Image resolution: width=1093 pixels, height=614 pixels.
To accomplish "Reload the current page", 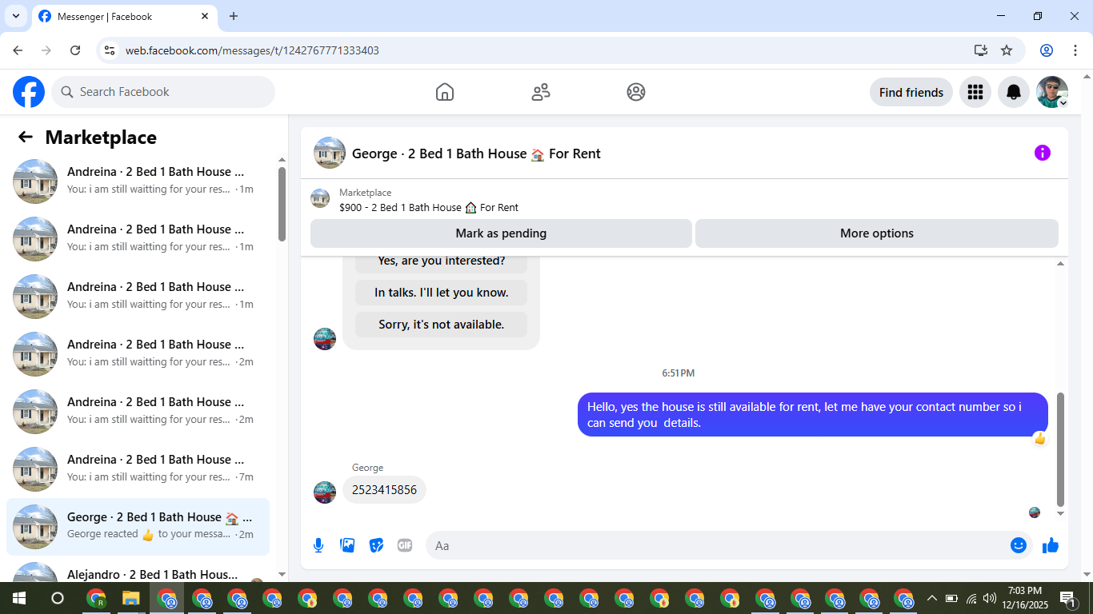I will click(x=75, y=50).
